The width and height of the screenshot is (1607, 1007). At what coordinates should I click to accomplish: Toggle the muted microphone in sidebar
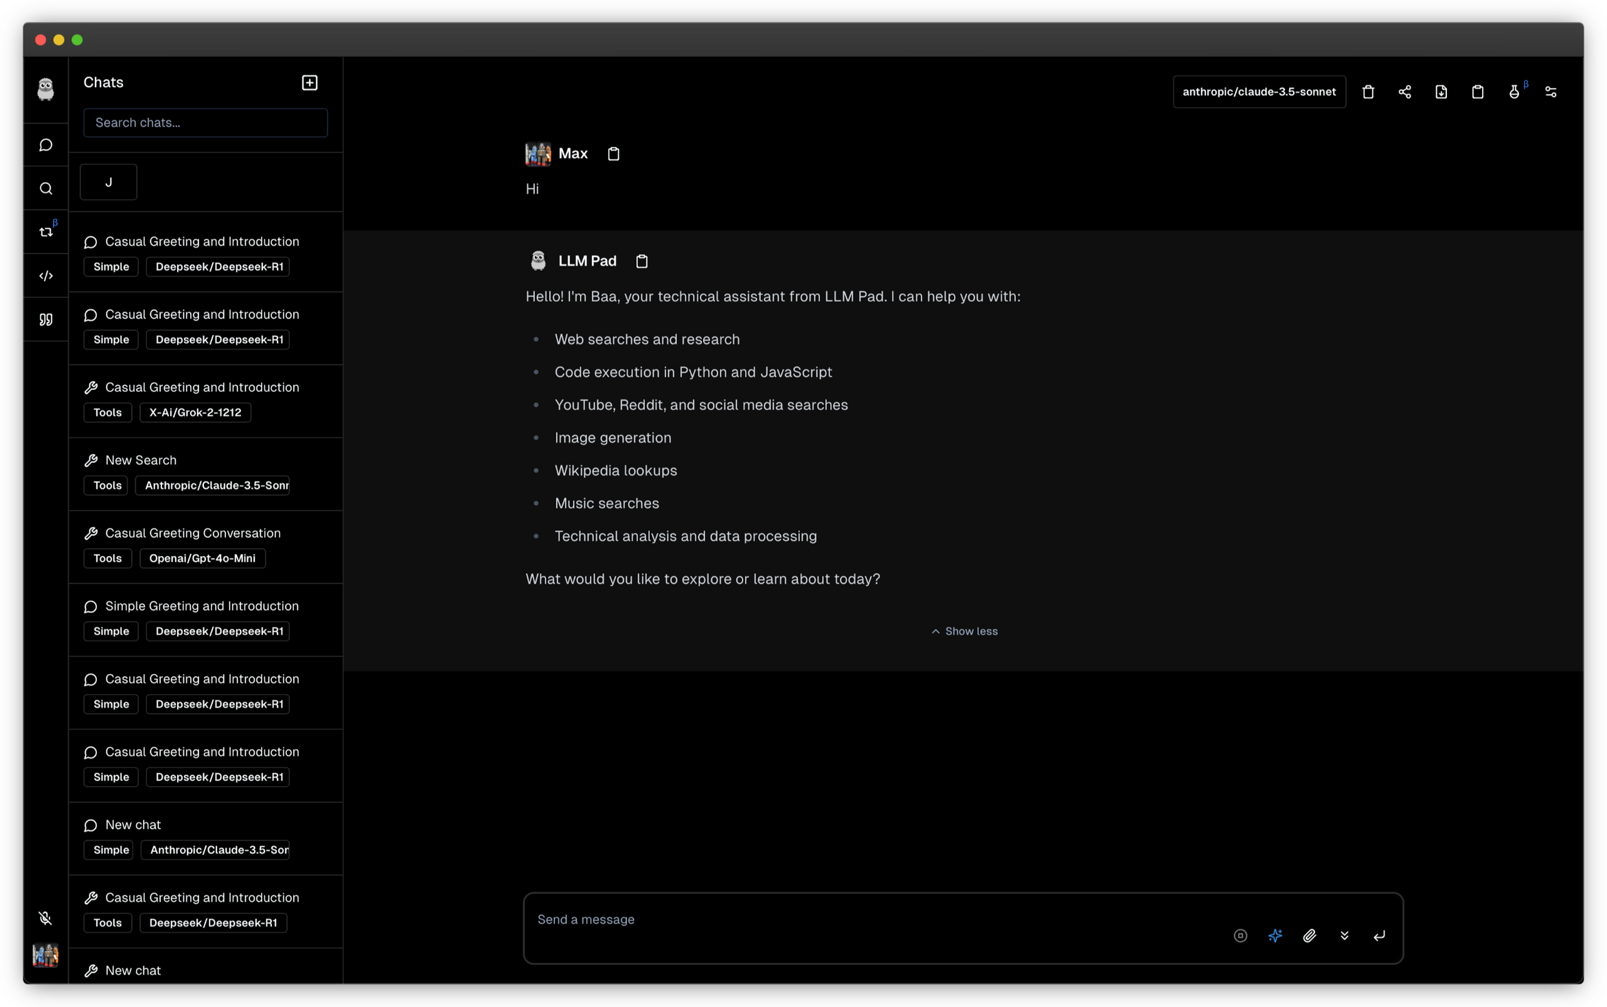(45, 918)
